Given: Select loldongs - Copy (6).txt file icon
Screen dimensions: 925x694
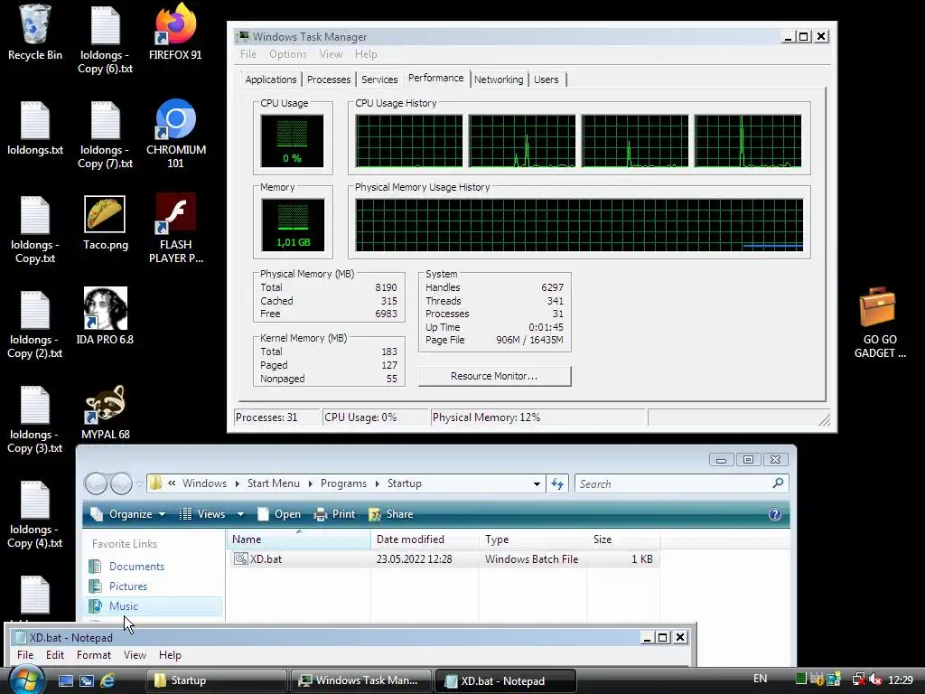Looking at the screenshot, I should pyautogui.click(x=105, y=40).
